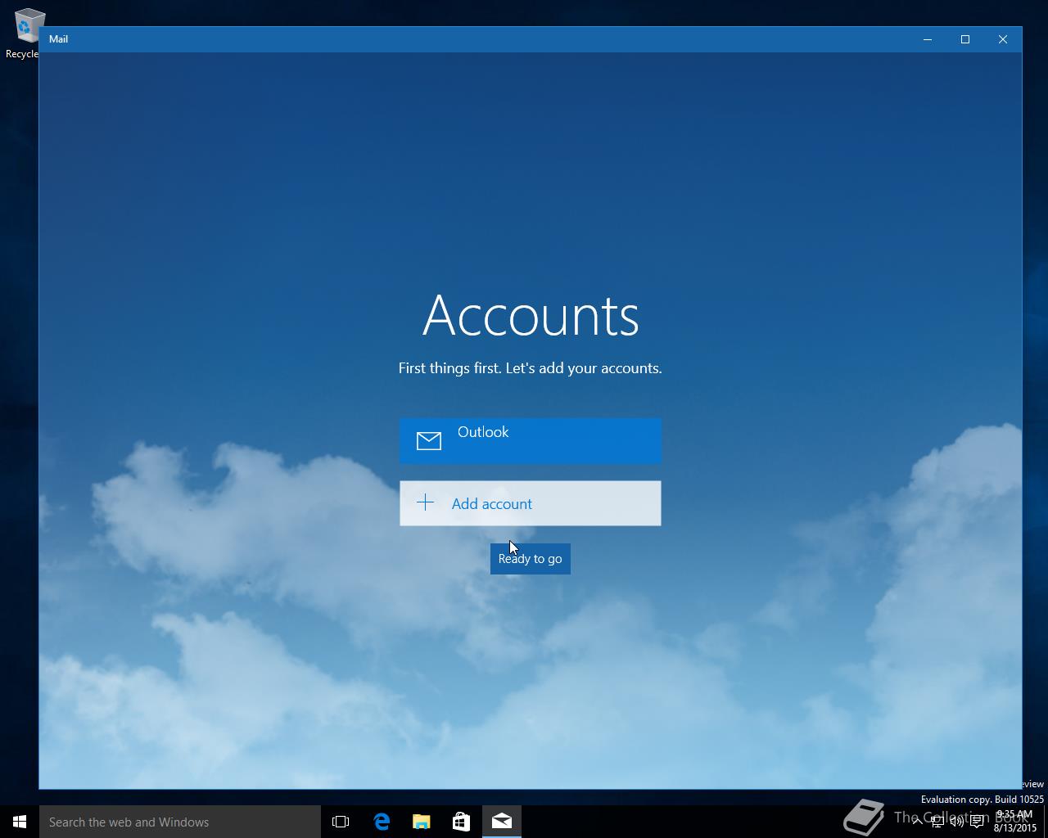
Task: Open the volume control in system tray
Action: pyautogui.click(x=957, y=822)
